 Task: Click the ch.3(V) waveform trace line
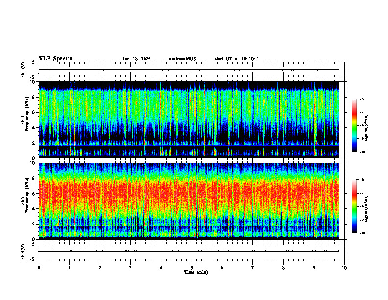coord(189,251)
